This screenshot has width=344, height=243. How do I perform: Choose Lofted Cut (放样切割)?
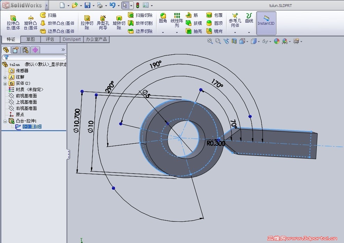[140, 23]
